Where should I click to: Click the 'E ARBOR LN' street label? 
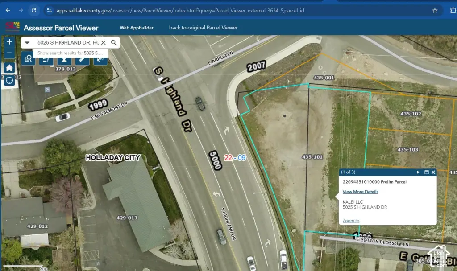pyautogui.click(x=220, y=58)
